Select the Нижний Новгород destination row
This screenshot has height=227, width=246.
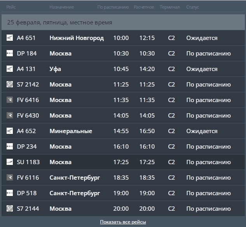pyautogui.click(x=77, y=38)
